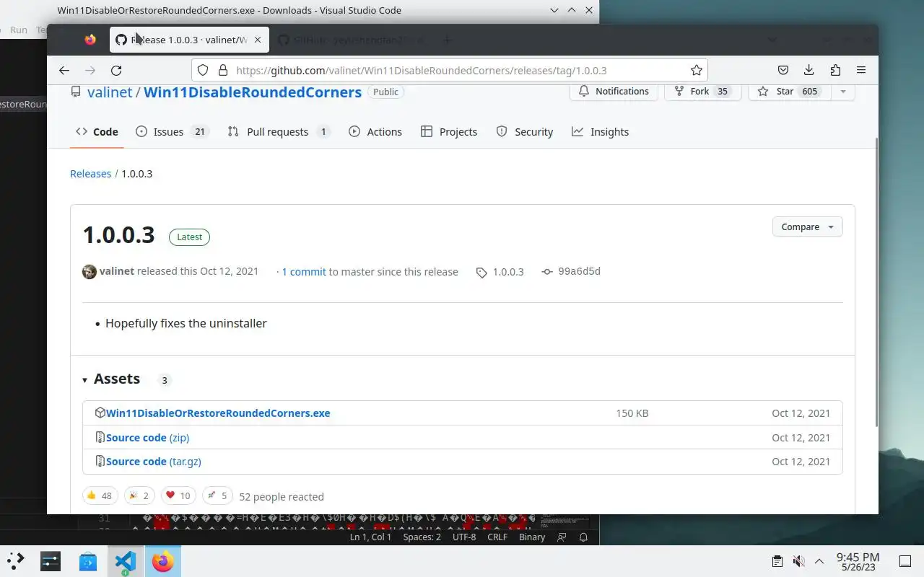Open Firefox hamburger application menu
Screen dimensions: 924x577
pyautogui.click(x=861, y=70)
